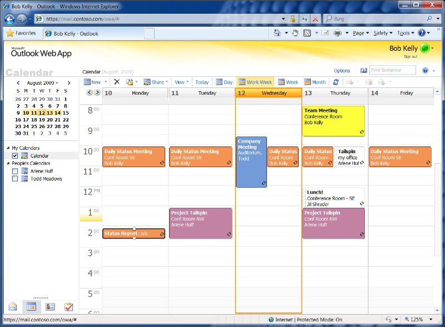Click the IE read mail icon

[x=325, y=33]
